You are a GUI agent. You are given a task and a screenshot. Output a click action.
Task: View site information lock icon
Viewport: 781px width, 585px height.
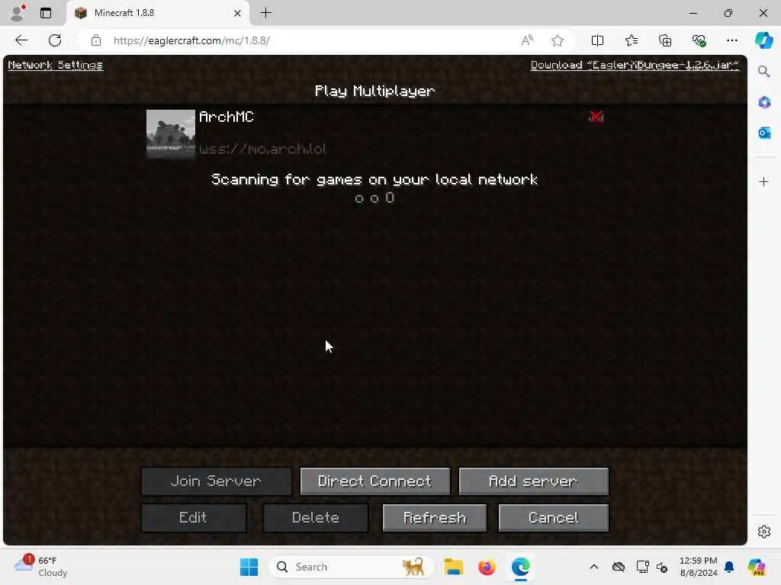click(96, 40)
